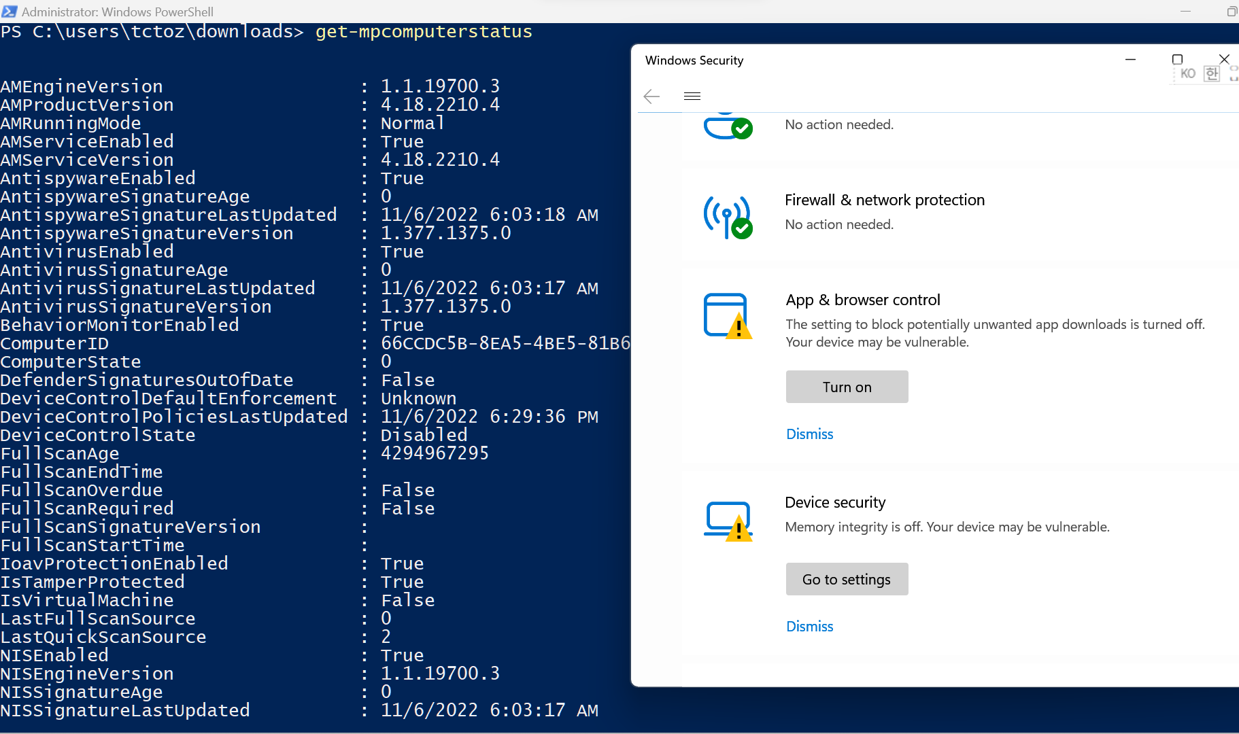The image size is (1239, 734).
Task: Click the KO language indicator
Action: [1188, 73]
